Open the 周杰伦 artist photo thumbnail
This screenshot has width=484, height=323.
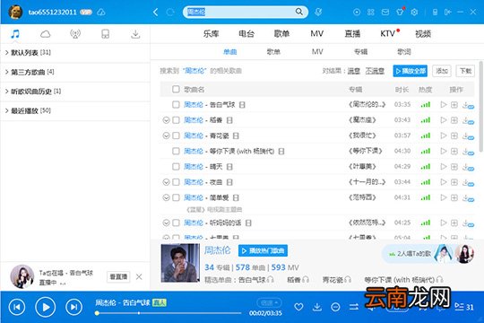(180, 263)
